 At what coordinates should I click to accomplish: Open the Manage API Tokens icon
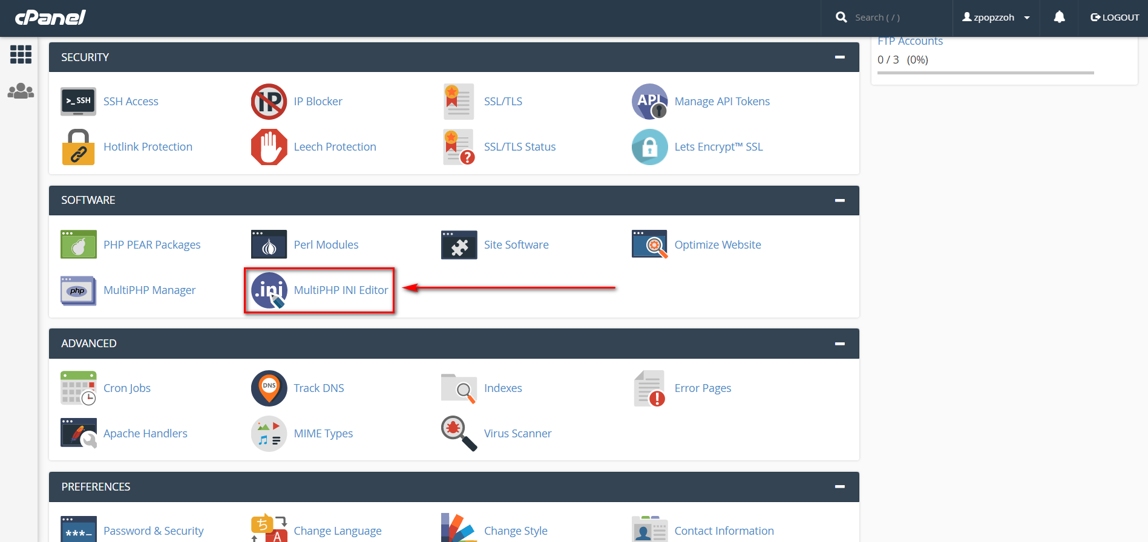click(x=650, y=101)
